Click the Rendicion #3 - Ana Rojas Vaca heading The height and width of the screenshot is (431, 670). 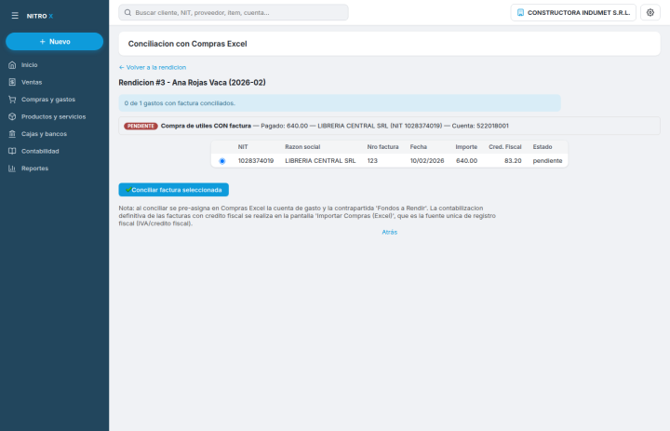(x=192, y=83)
